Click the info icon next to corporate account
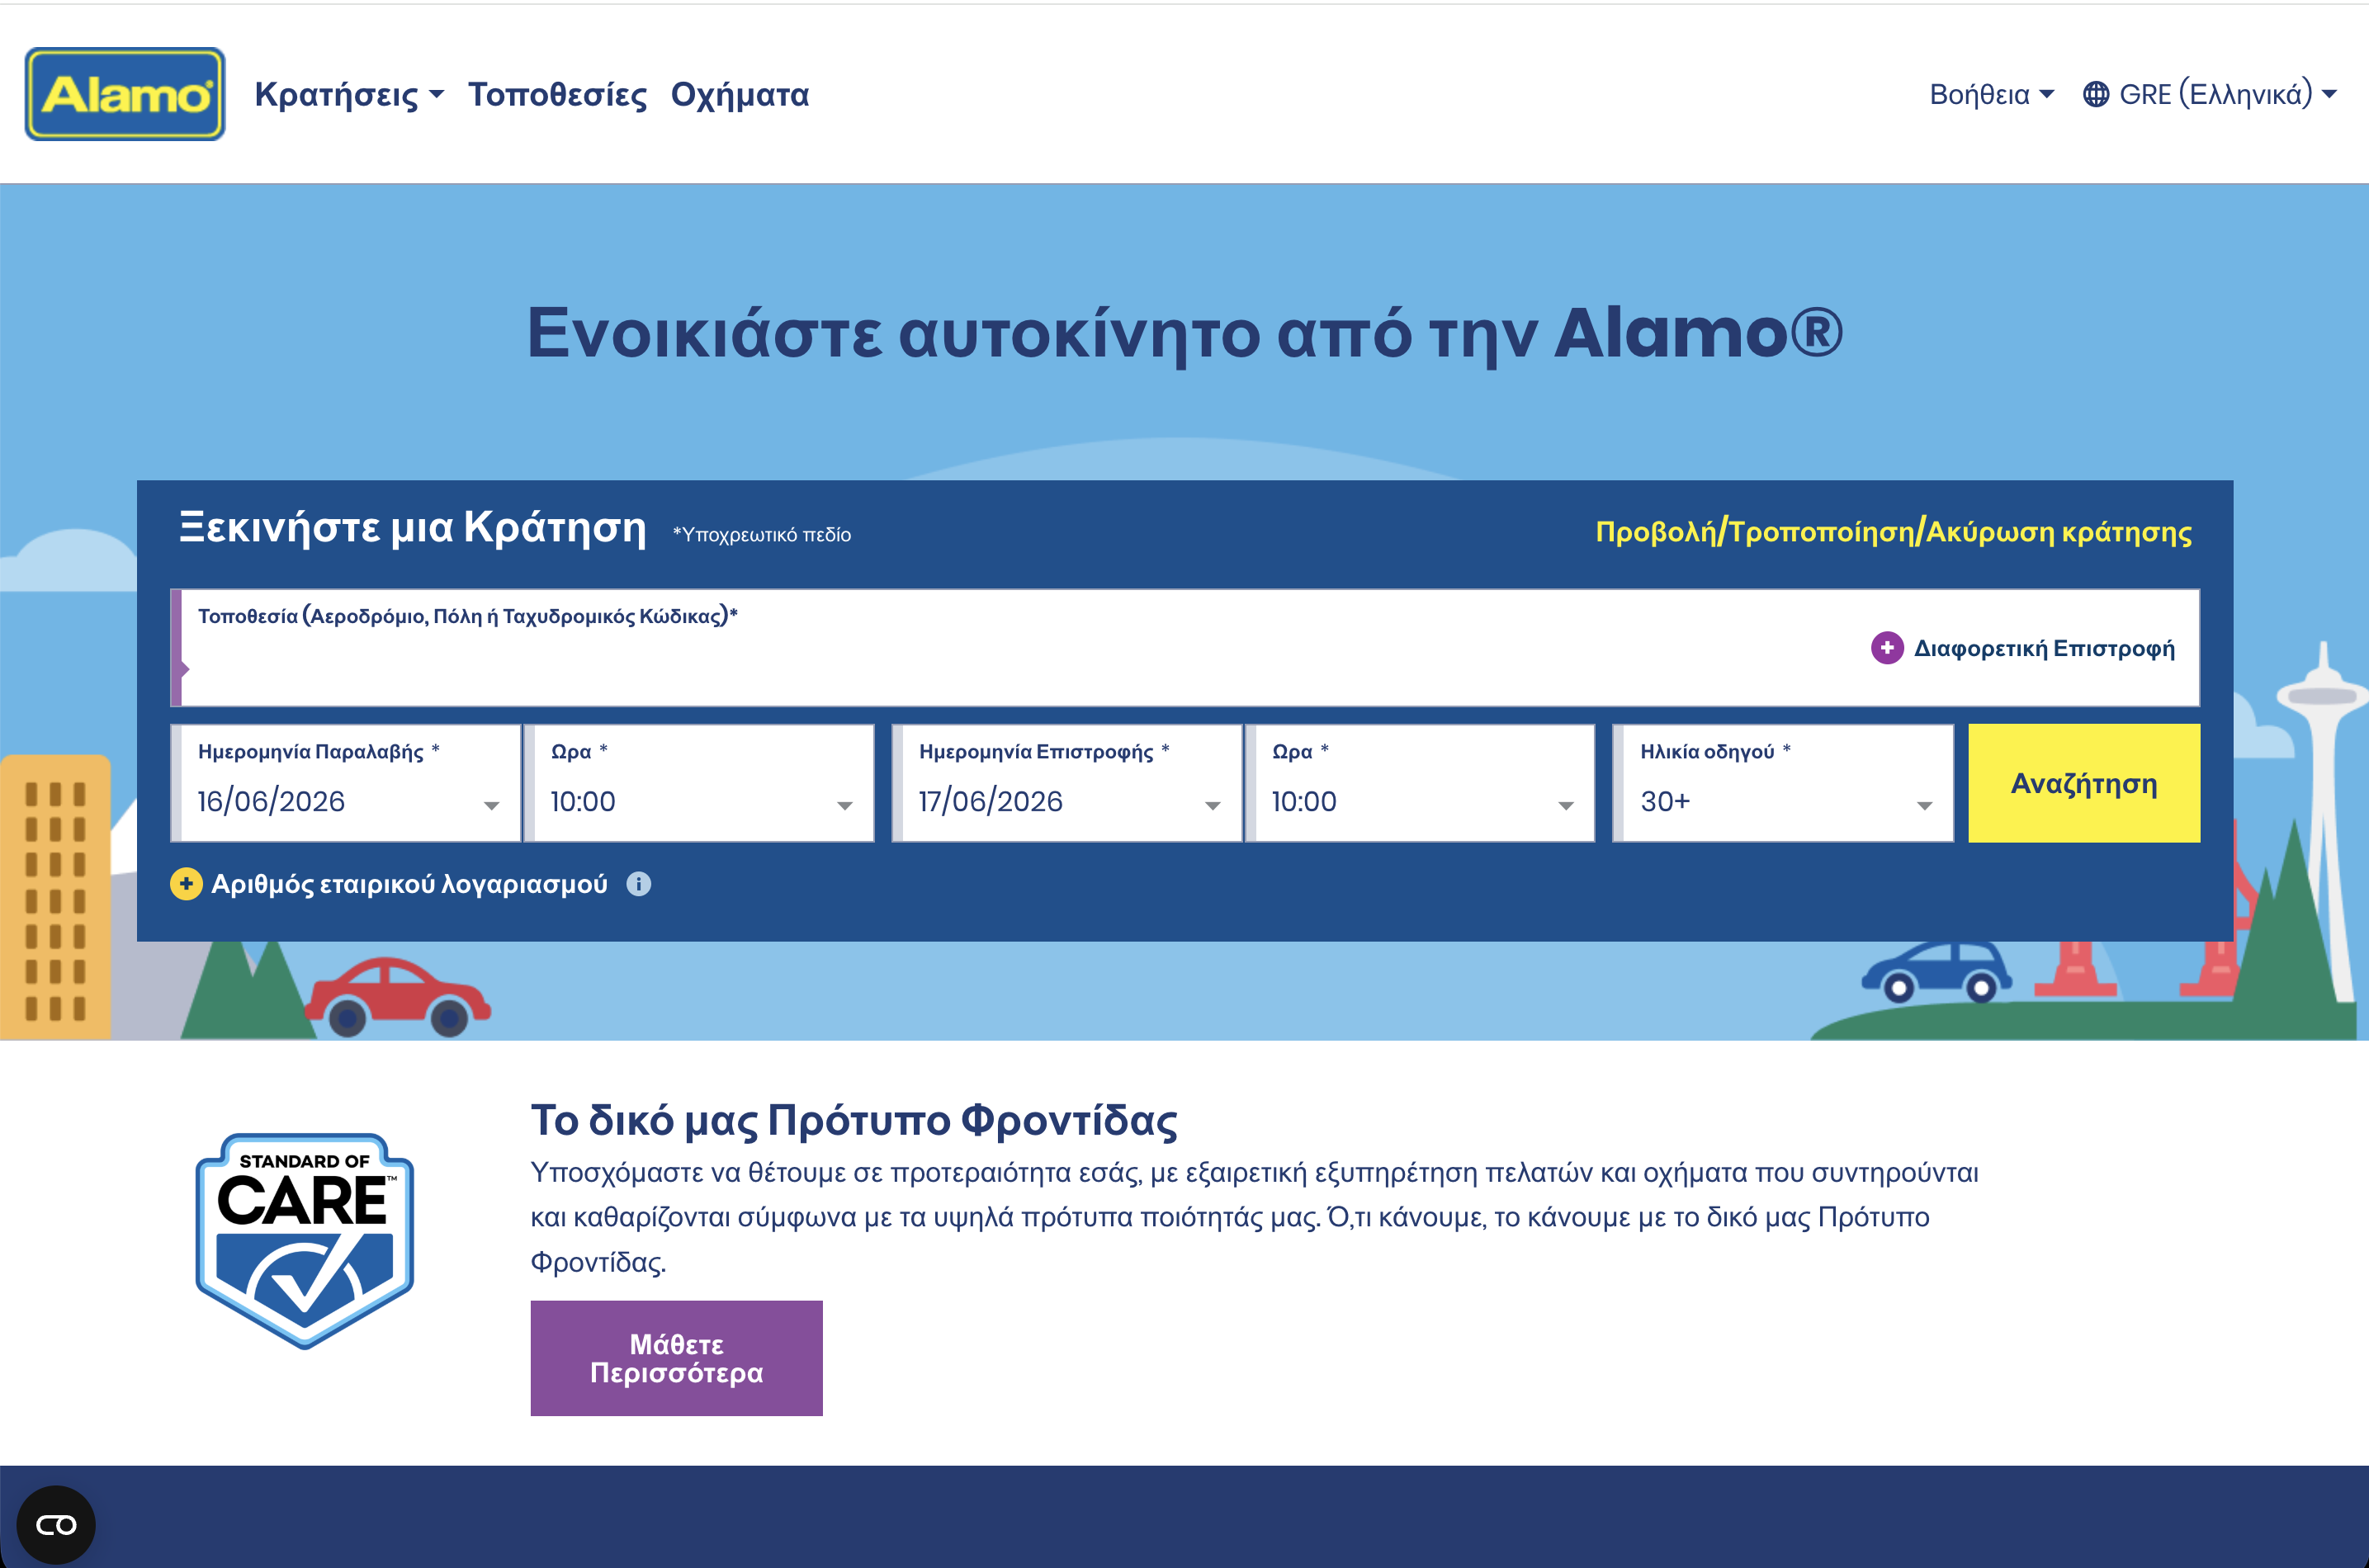This screenshot has height=1568, width=2369. point(639,884)
